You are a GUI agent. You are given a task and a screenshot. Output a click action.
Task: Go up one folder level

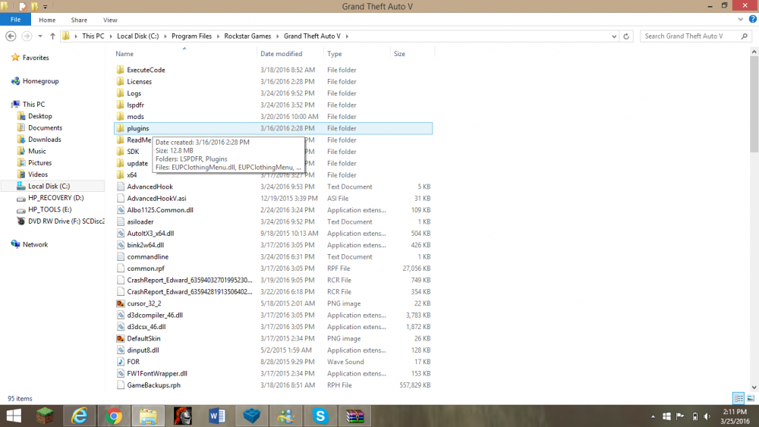click(x=52, y=36)
